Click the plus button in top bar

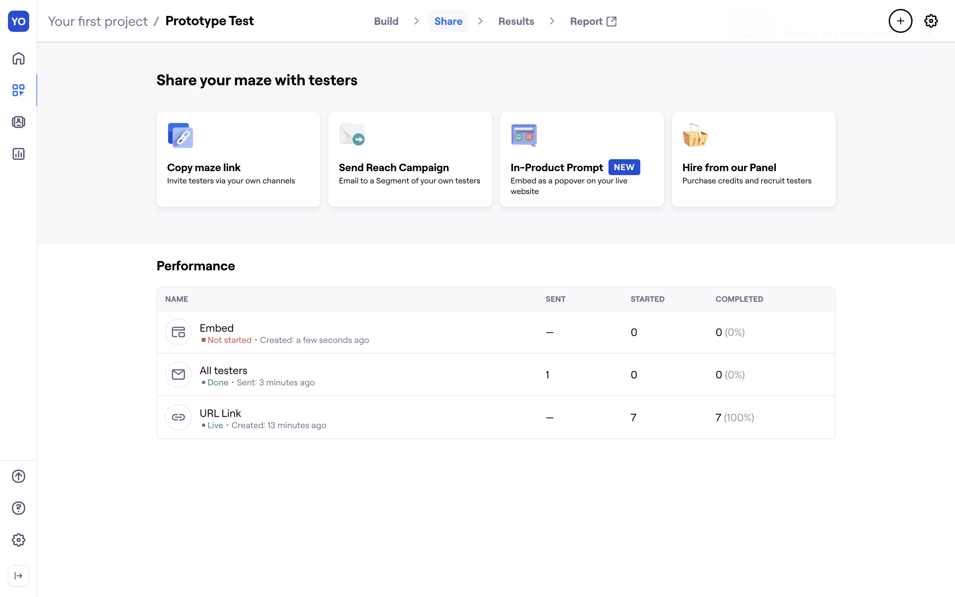pos(900,21)
